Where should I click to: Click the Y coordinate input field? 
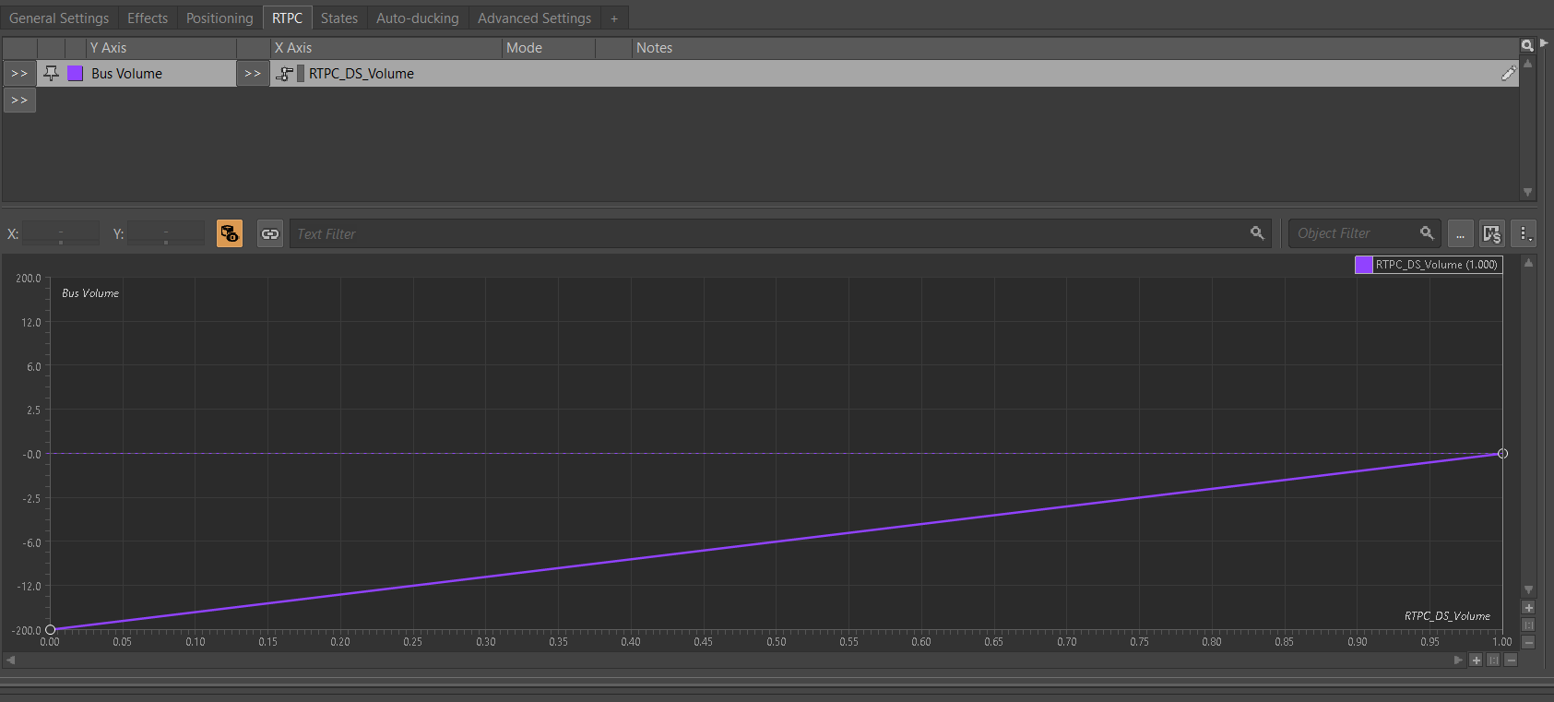[x=166, y=234]
